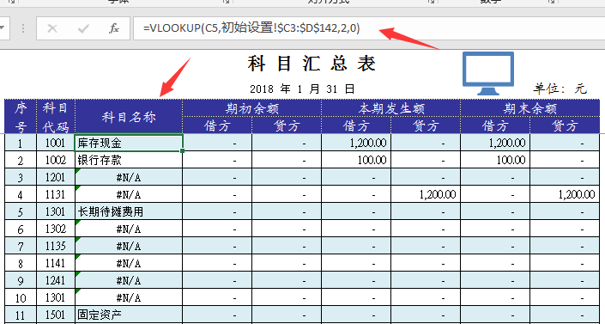605x324 pixels.
Task: Select code 1301 in sequence row 10
Action: pyautogui.click(x=56, y=297)
